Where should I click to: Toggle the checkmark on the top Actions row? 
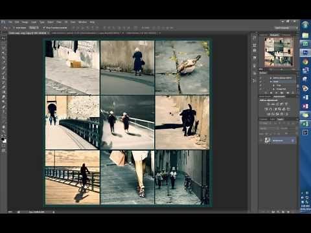(x=261, y=78)
